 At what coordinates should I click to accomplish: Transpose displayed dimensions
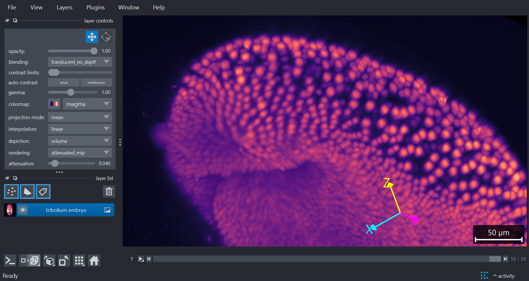(x=64, y=261)
